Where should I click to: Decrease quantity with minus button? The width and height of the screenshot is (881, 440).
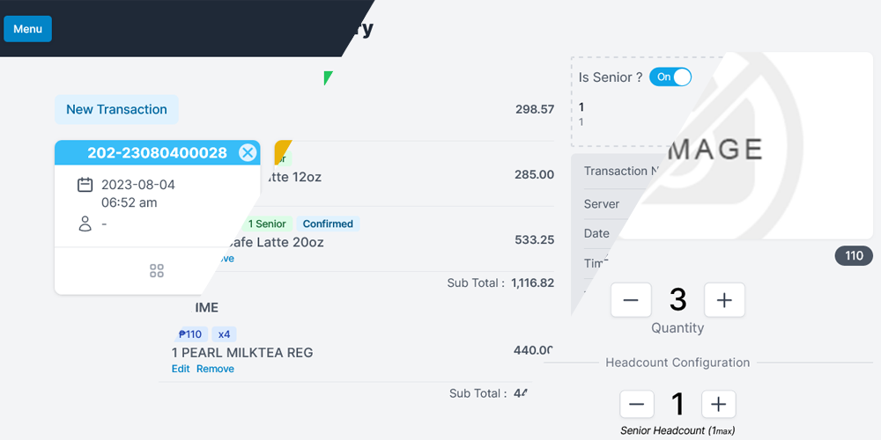(631, 300)
